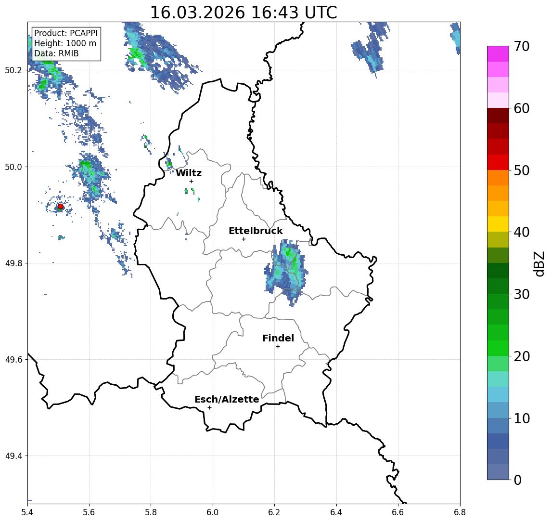Click the 'Data: RMIB' legend line

56,53
